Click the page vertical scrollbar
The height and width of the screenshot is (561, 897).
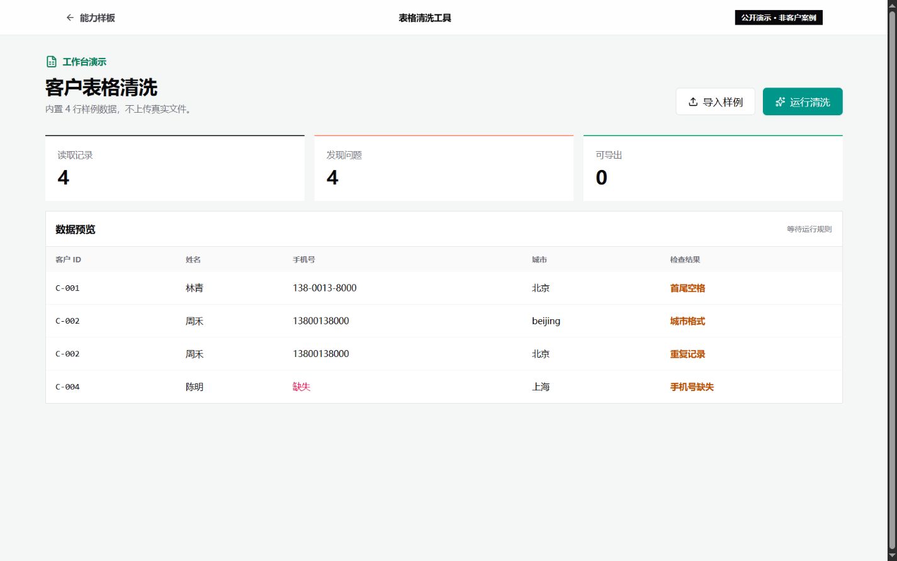coord(892,280)
